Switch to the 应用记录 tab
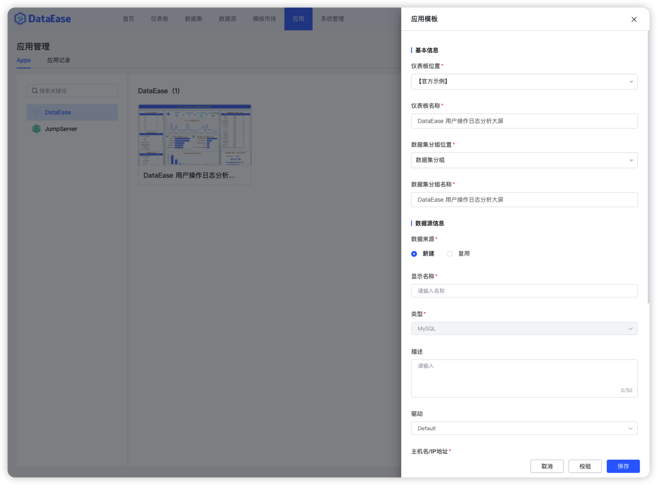 59,60
